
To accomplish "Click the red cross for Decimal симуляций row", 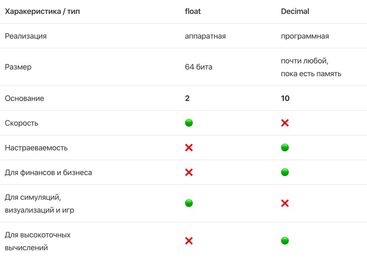I will pyautogui.click(x=285, y=203).
